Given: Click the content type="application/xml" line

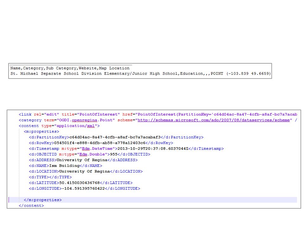Looking at the screenshot, I should click(59, 126).
